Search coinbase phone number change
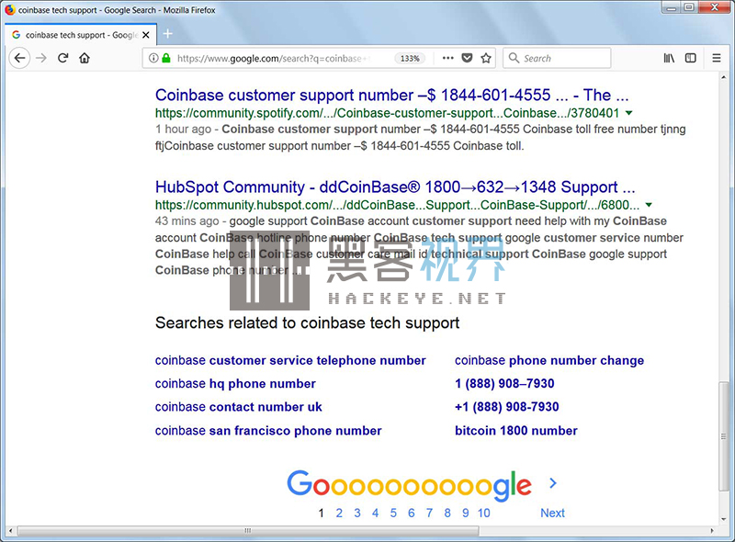The height and width of the screenshot is (542, 735). click(x=549, y=360)
